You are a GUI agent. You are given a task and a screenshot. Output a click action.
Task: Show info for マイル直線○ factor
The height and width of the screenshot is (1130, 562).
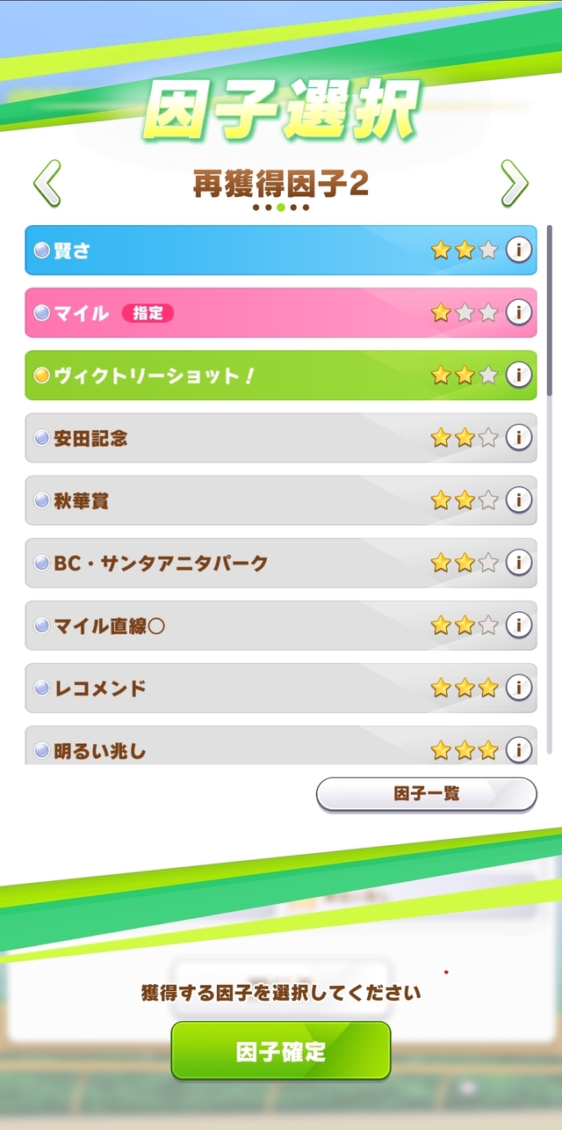(519, 625)
